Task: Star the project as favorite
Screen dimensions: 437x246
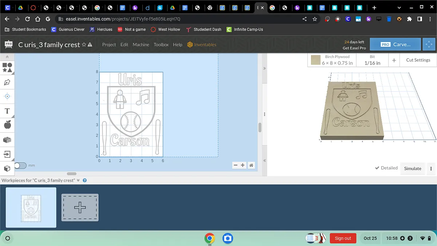Action: point(84,44)
